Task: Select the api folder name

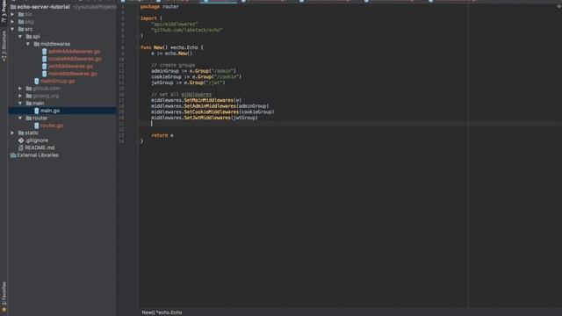Action: point(36,37)
